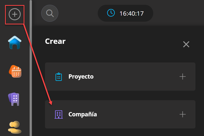Select the purple building icon in sidebar

tap(14, 98)
